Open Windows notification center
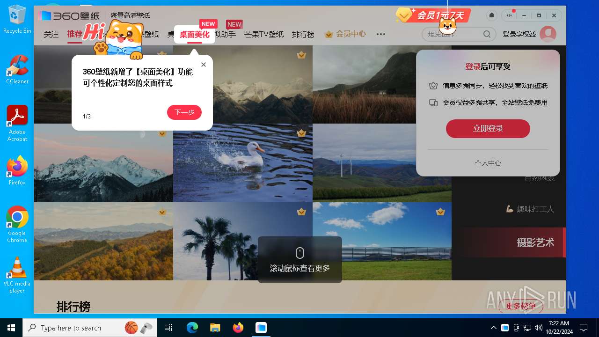Viewport: 599px width, 337px height. (584, 328)
